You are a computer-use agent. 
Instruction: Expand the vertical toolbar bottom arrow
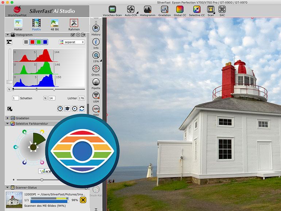pyautogui.click(x=96, y=209)
